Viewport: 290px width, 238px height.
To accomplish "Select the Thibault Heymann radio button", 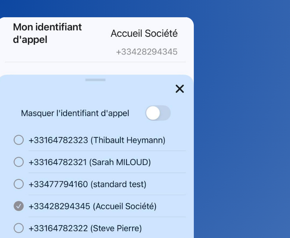I will pyautogui.click(x=18, y=140).
